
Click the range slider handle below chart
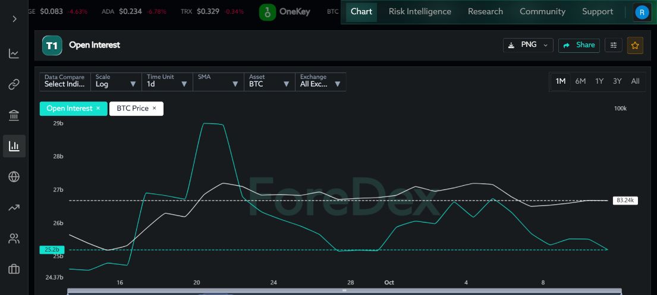coord(344,290)
